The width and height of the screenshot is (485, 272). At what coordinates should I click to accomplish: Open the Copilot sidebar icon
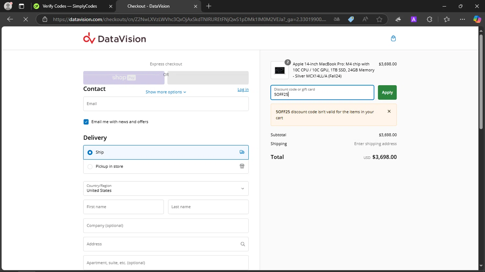pyautogui.click(x=477, y=19)
